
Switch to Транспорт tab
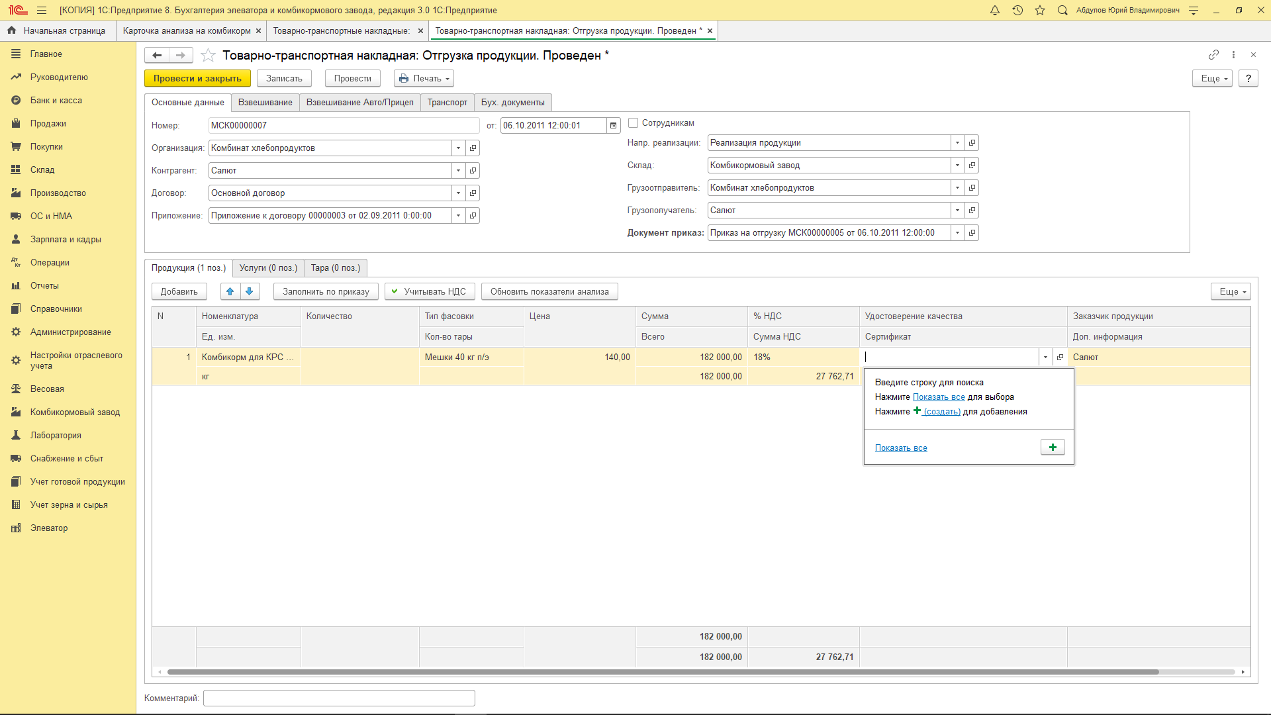[447, 102]
